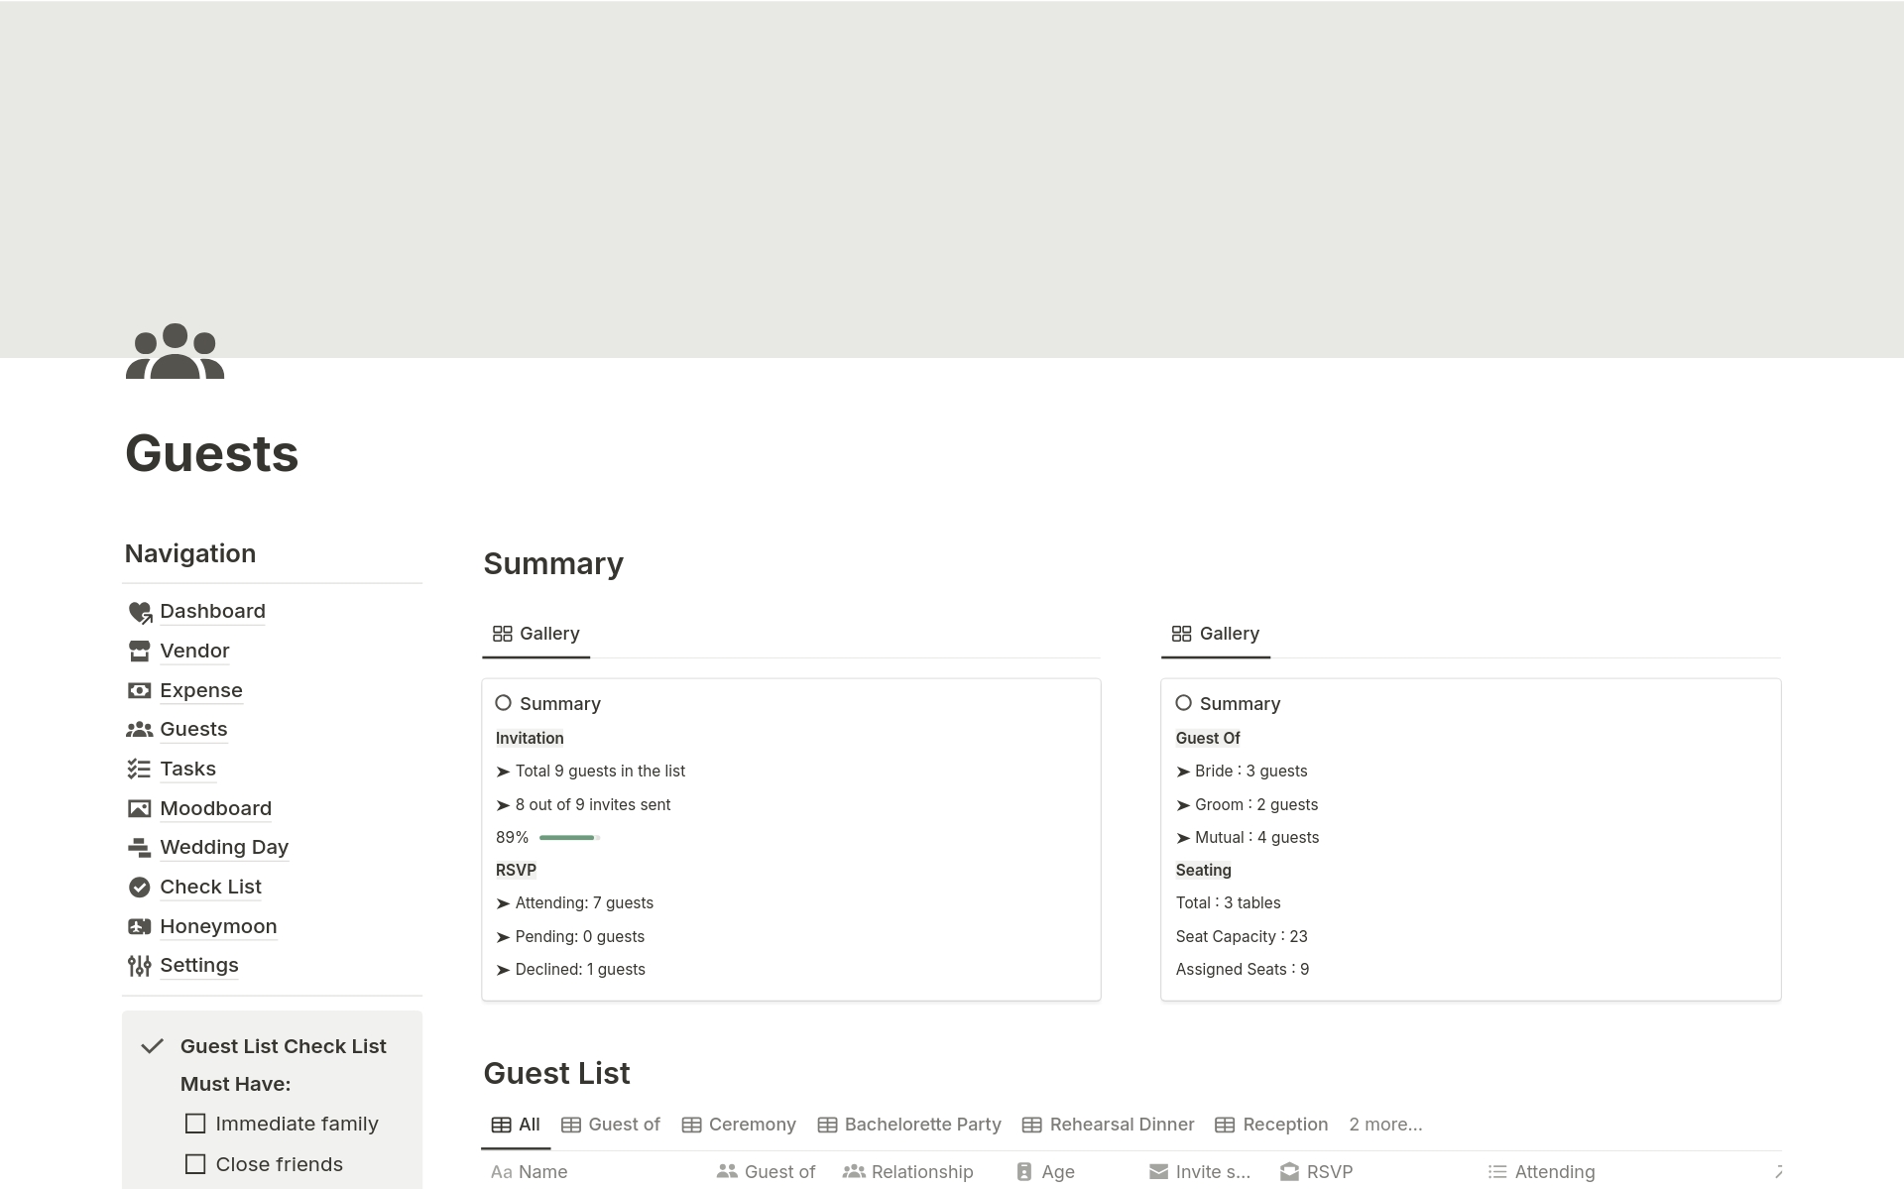This screenshot has width=1904, height=1189.
Task: Click the Guests people icon in the sidebar
Action: pos(140,729)
